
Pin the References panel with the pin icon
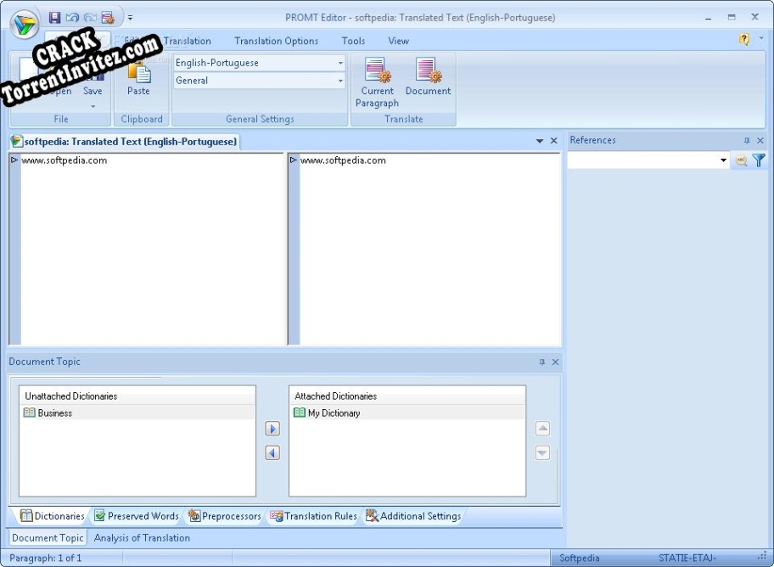[748, 140]
